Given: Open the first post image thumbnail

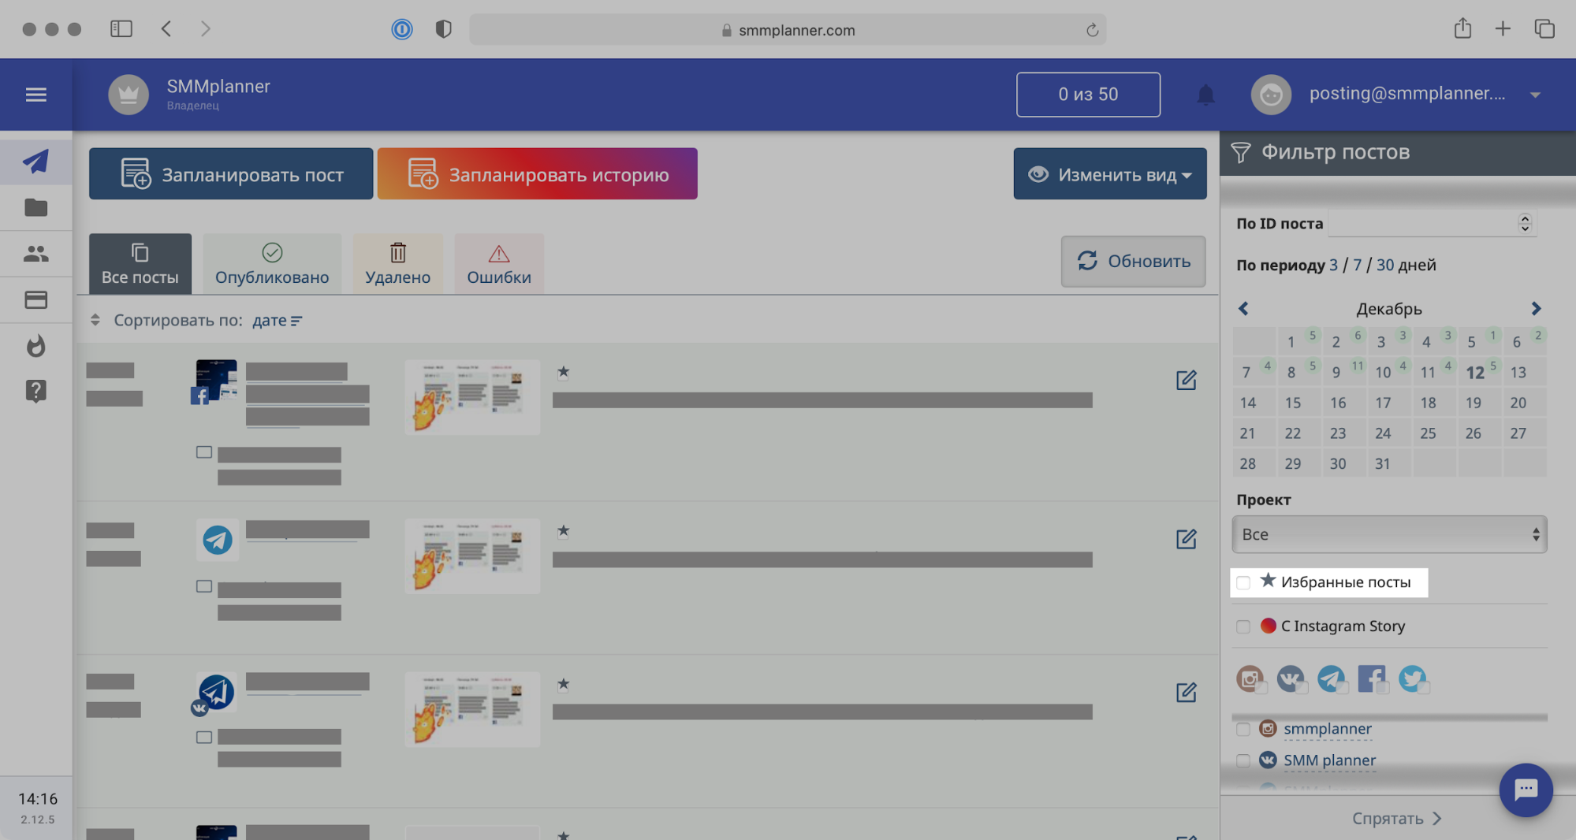Looking at the screenshot, I should (472, 397).
